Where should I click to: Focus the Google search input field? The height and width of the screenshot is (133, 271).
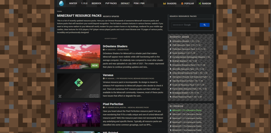184,25
